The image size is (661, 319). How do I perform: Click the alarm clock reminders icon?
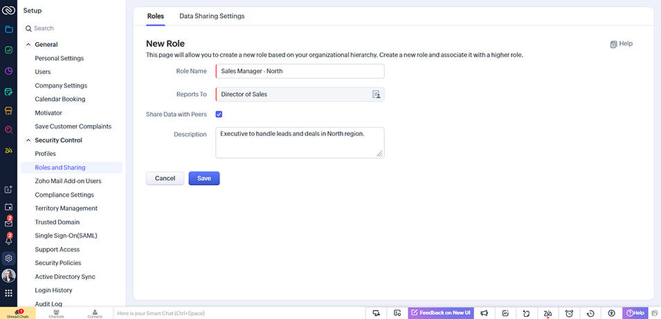[569, 313]
